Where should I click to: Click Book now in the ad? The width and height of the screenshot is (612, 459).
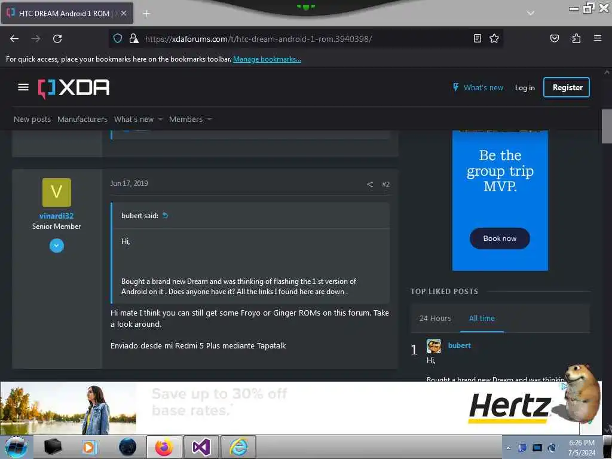(500, 238)
